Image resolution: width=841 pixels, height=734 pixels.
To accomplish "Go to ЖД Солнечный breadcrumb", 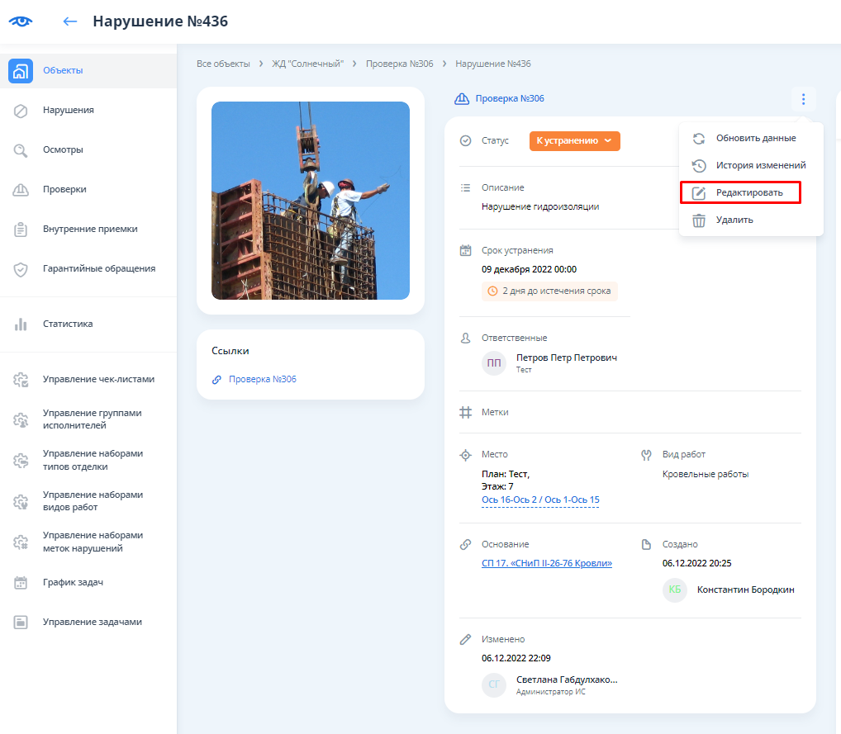I will tap(307, 64).
